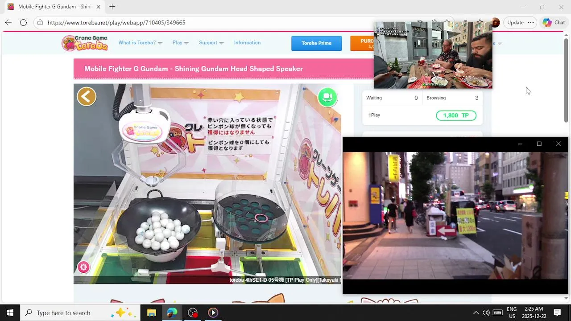Open the browser settings and more menu
The image size is (571, 321).
click(x=531, y=22)
